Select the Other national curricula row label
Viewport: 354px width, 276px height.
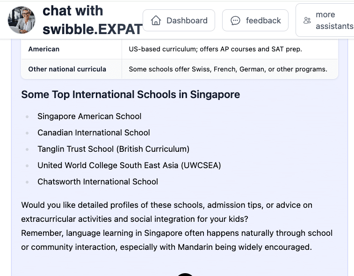67,69
